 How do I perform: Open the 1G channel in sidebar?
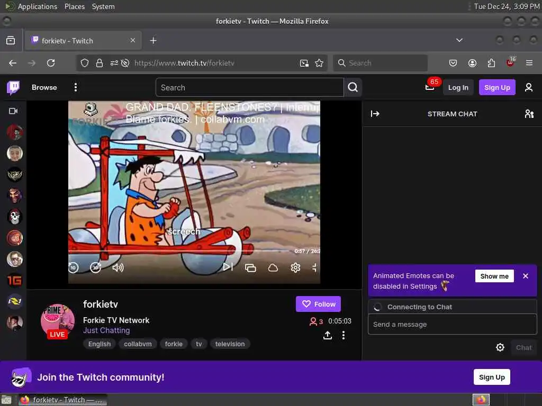point(14,280)
